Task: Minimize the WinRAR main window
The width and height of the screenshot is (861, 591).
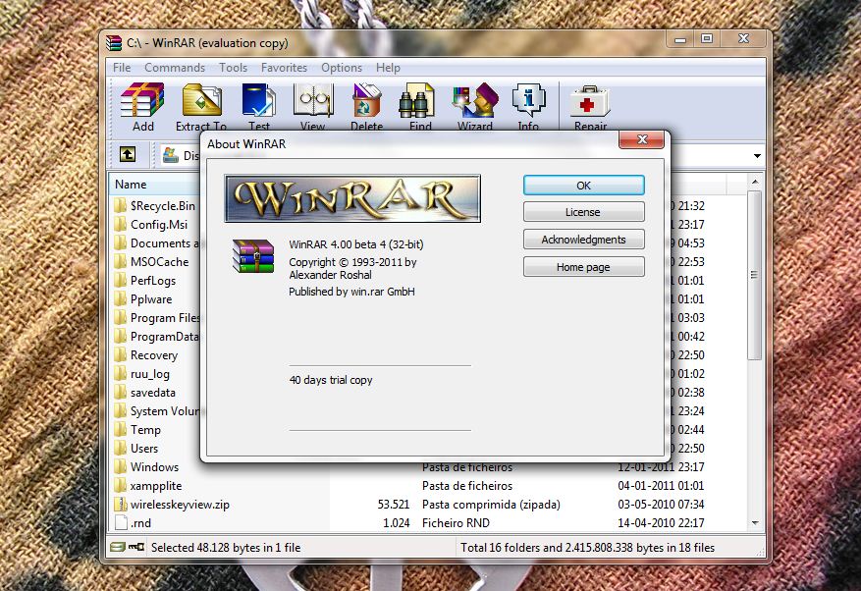Action: (x=680, y=39)
